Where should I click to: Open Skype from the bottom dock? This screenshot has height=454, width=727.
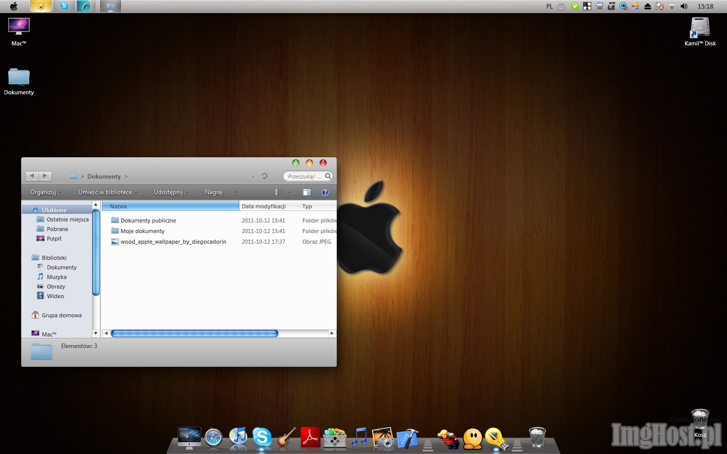click(262, 437)
